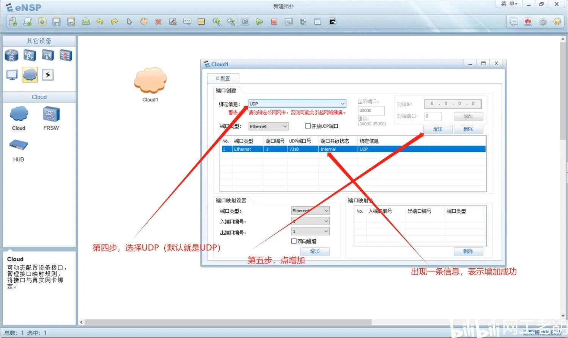This screenshot has height=338, width=568.
Task: Click the Save topology floppy icon
Action: [x=57, y=22]
